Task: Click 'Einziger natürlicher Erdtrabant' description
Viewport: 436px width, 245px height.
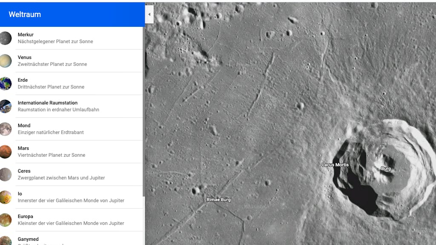Action: pyautogui.click(x=51, y=133)
